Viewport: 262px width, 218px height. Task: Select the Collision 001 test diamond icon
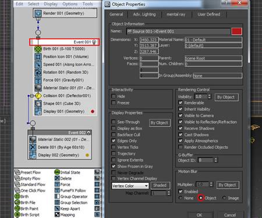coord(38,96)
